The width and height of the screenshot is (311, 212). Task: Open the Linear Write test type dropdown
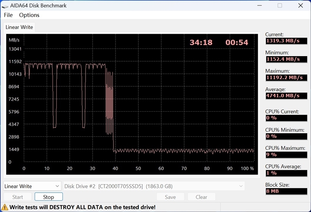tap(32, 186)
